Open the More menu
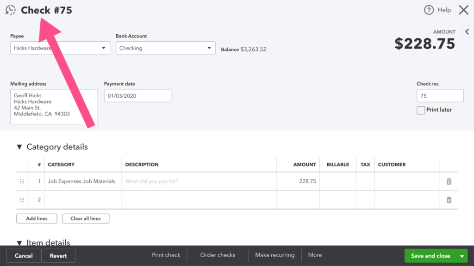The image size is (474, 266). [315, 255]
